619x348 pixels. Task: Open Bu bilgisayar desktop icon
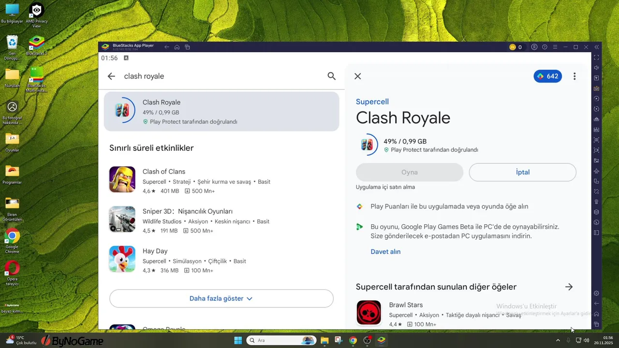12,14
